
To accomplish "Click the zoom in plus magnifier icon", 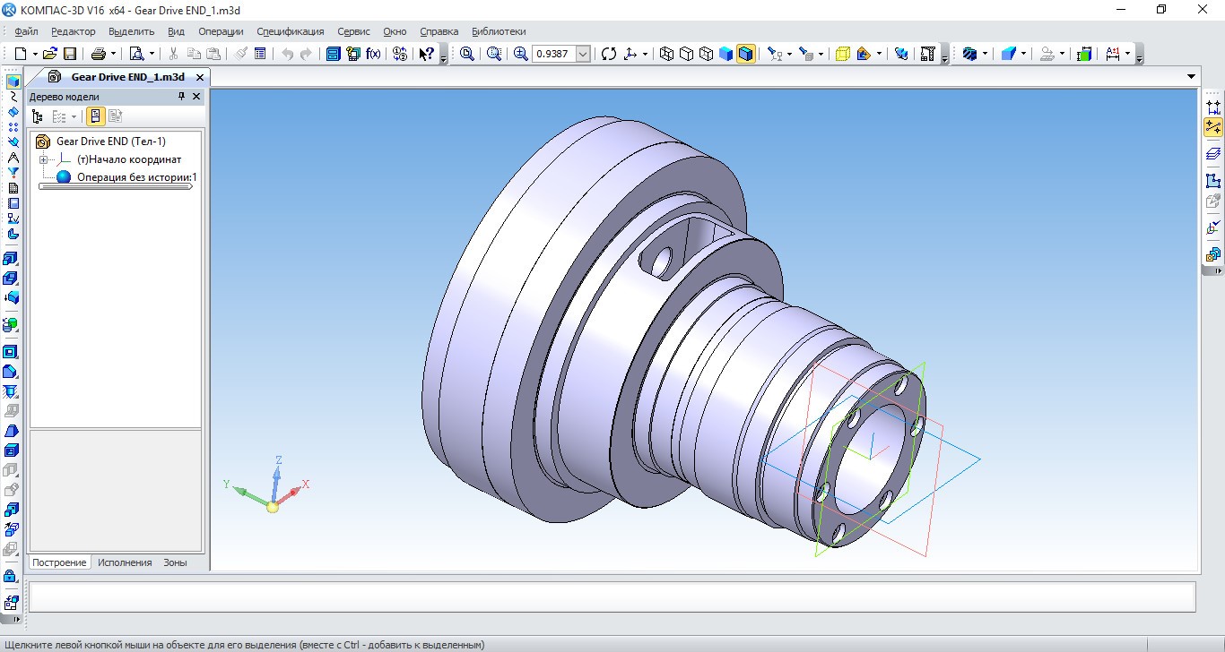I will [521, 54].
